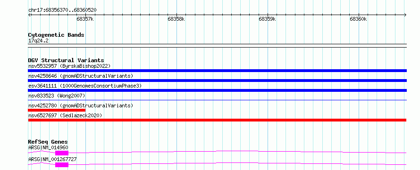Click the blue bar under esv3641111
This screenshot has width=420, height=170.
(x=217, y=90)
